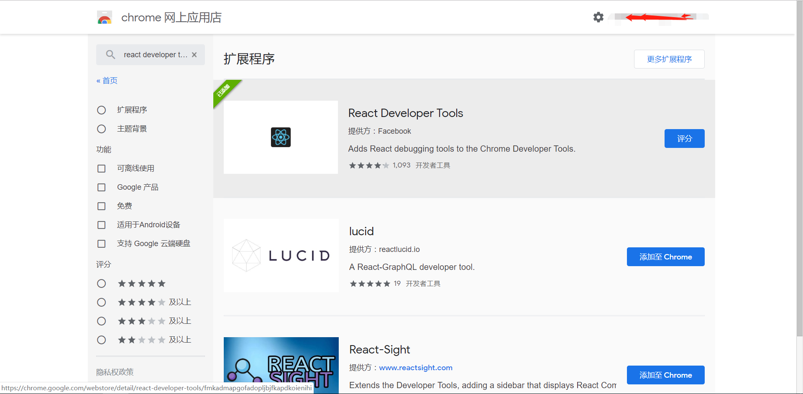Enable the 可离线使用 checkbox
The width and height of the screenshot is (803, 394).
point(101,168)
